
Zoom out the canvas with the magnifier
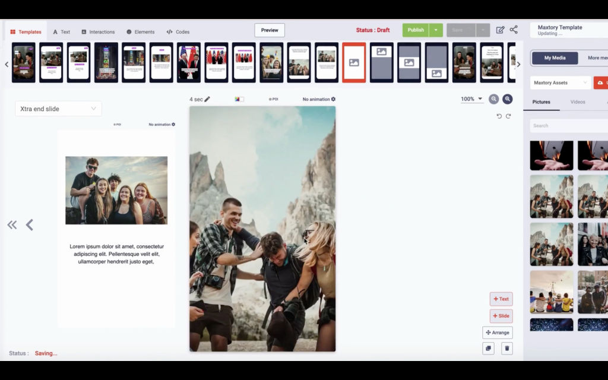coord(493,99)
